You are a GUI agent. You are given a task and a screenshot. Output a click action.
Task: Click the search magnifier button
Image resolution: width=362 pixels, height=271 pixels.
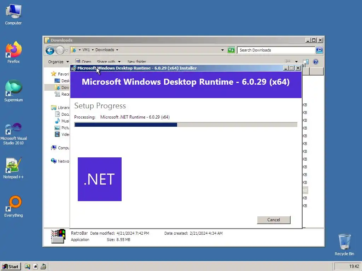tap(319, 50)
